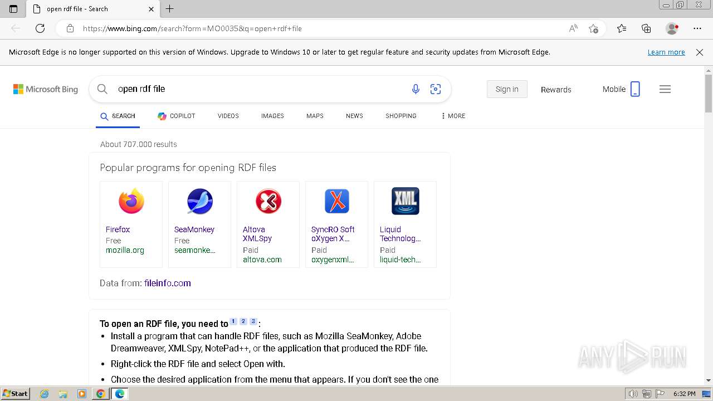Switch to the NEWS tab
The height and width of the screenshot is (401, 713).
click(x=354, y=116)
